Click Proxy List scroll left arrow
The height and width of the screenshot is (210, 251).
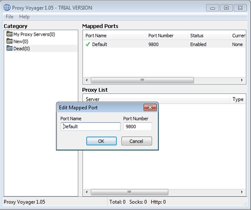point(87,192)
